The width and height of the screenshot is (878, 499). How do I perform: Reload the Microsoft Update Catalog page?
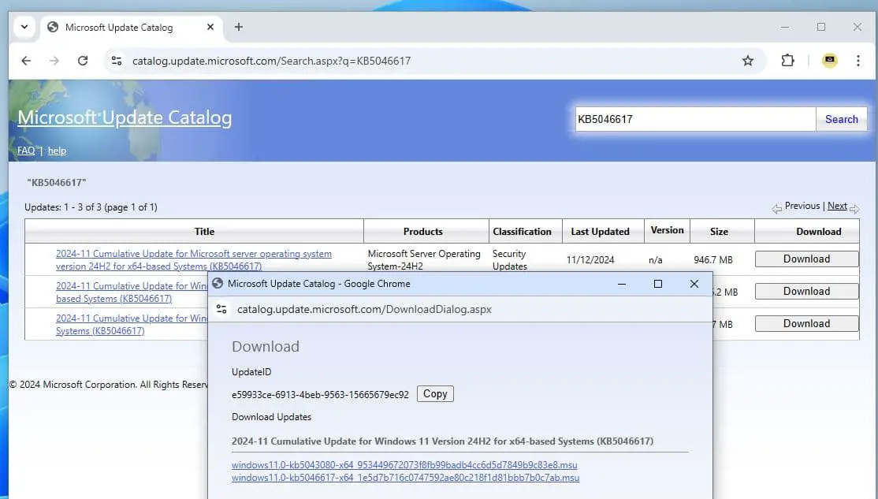pos(83,61)
